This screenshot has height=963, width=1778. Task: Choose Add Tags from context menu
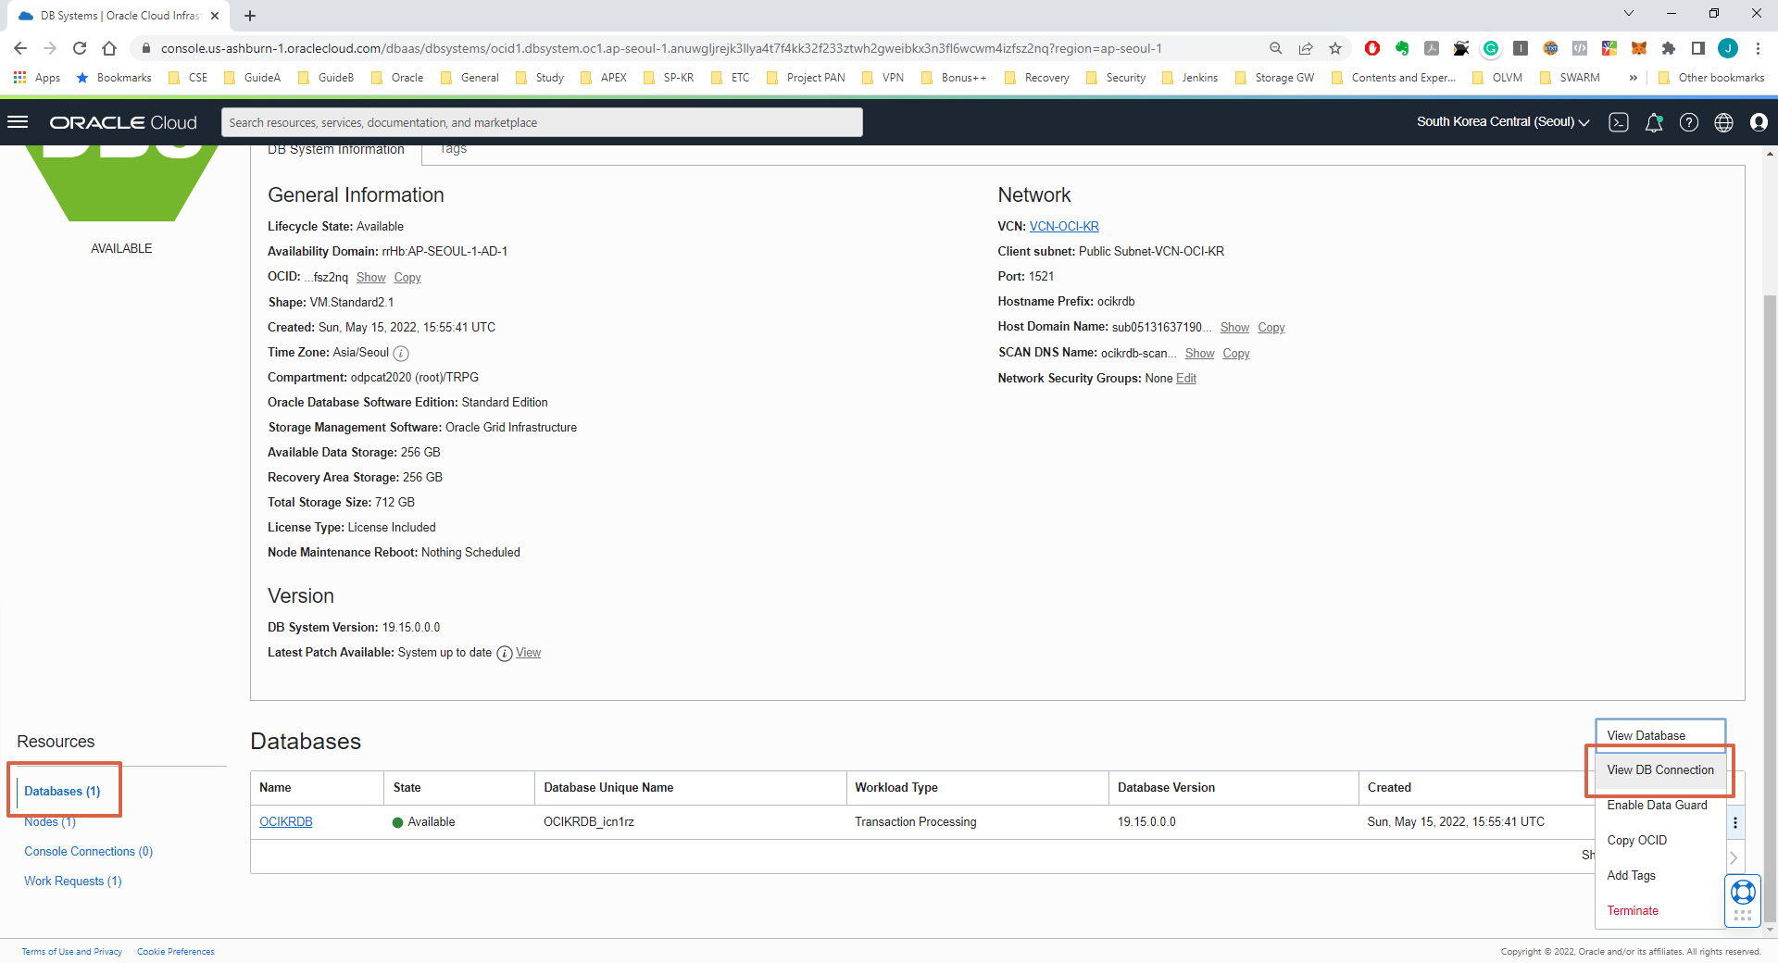coord(1660,876)
